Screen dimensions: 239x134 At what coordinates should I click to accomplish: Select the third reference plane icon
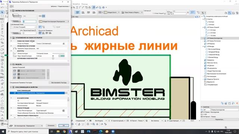(x=47, y=33)
